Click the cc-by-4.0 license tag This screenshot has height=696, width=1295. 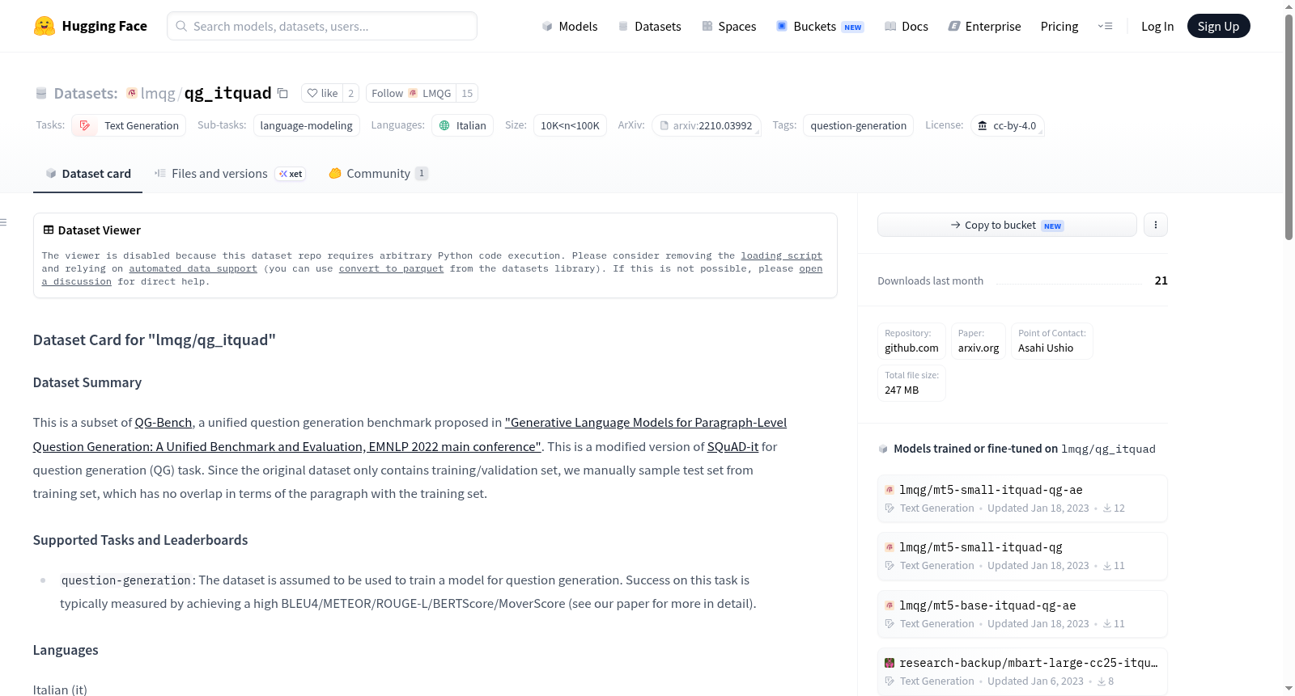1007,125
